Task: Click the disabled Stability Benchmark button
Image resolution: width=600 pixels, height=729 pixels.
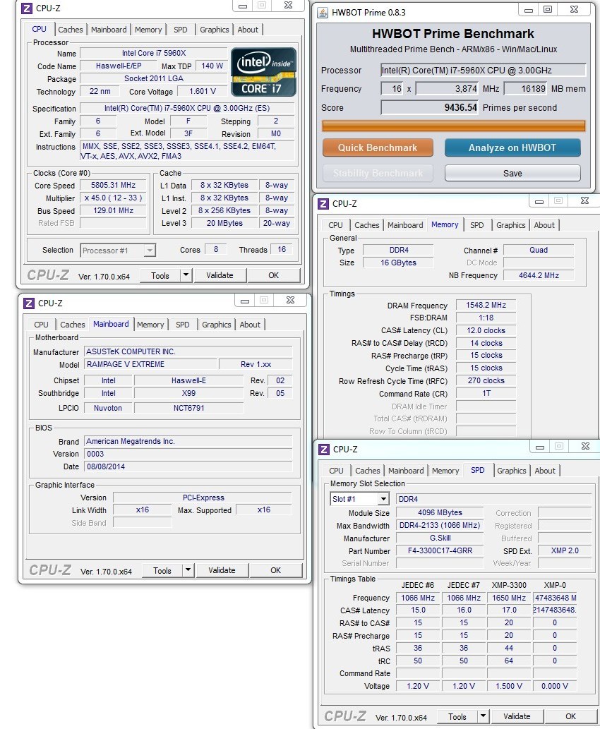Action: [x=378, y=173]
